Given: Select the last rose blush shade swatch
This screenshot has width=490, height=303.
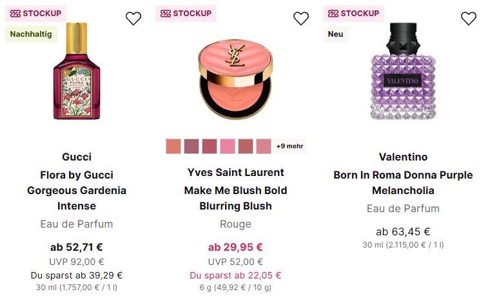Looking at the screenshot, I should (264, 146).
